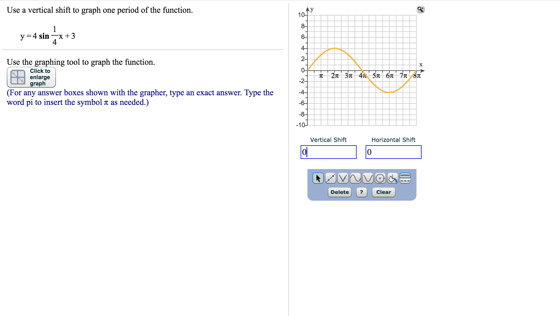This screenshot has height=316, width=560.
Task: Select the arrow selection tool
Action: tap(318, 178)
